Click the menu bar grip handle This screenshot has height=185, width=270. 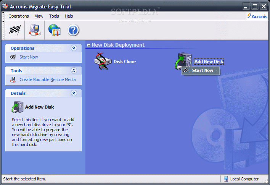point(3,16)
